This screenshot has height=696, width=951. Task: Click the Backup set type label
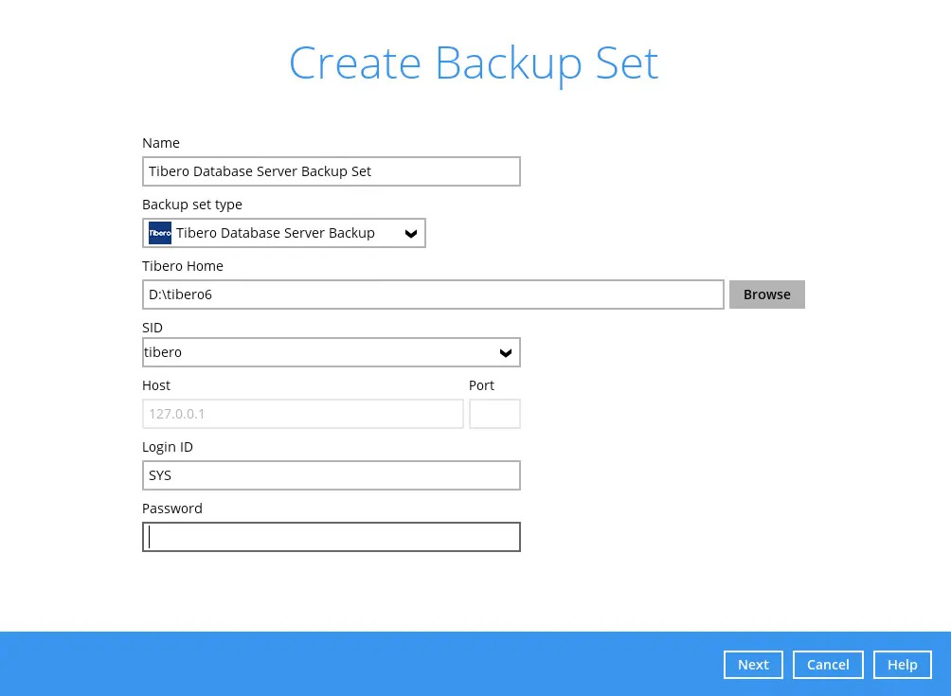192,205
